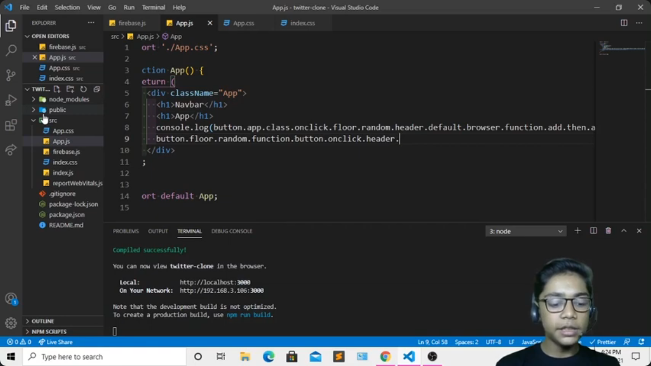Maximize panel size with the up chevron
Image resolution: width=651 pixels, height=366 pixels.
point(624,231)
